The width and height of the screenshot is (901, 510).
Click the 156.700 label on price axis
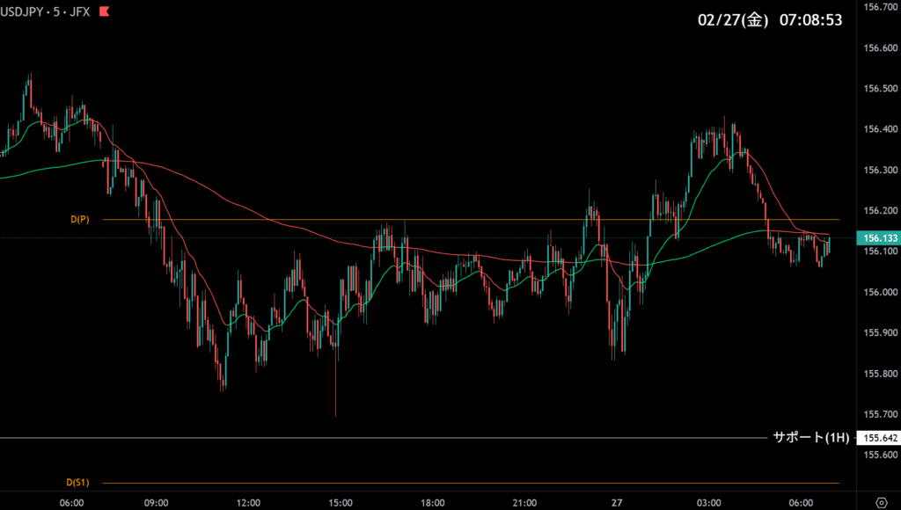pos(880,7)
